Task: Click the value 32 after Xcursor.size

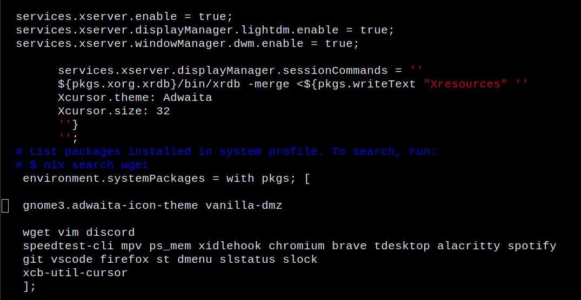Action: pyautogui.click(x=163, y=111)
